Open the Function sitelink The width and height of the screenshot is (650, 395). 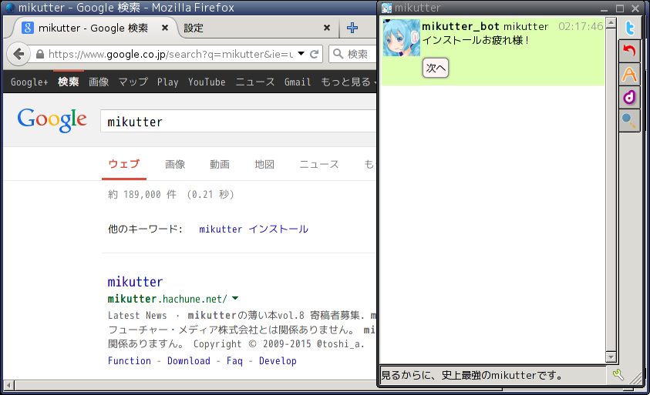[130, 360]
